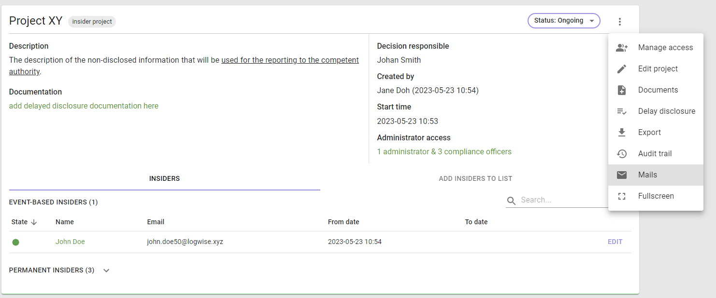Image resolution: width=716 pixels, height=298 pixels.
Task: Expand the Permanent Insiders section
Action: (x=106, y=271)
